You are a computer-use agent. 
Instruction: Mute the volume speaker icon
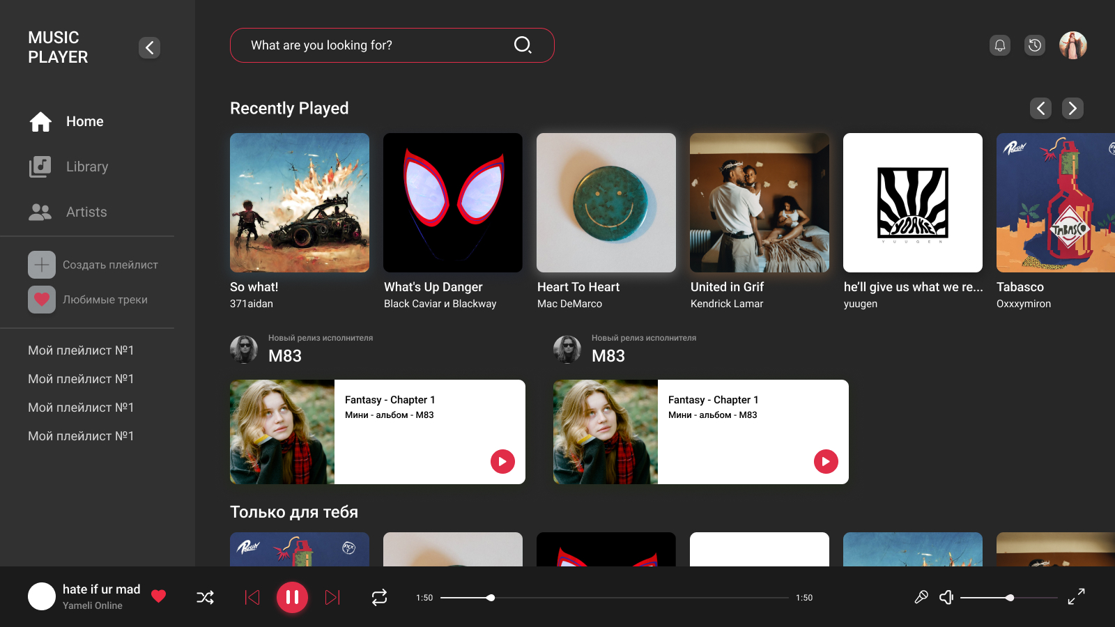946,597
